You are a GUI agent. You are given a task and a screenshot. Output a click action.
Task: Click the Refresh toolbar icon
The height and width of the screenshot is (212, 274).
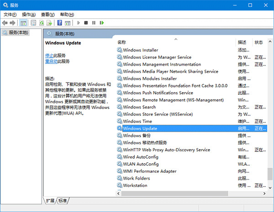[42, 23]
